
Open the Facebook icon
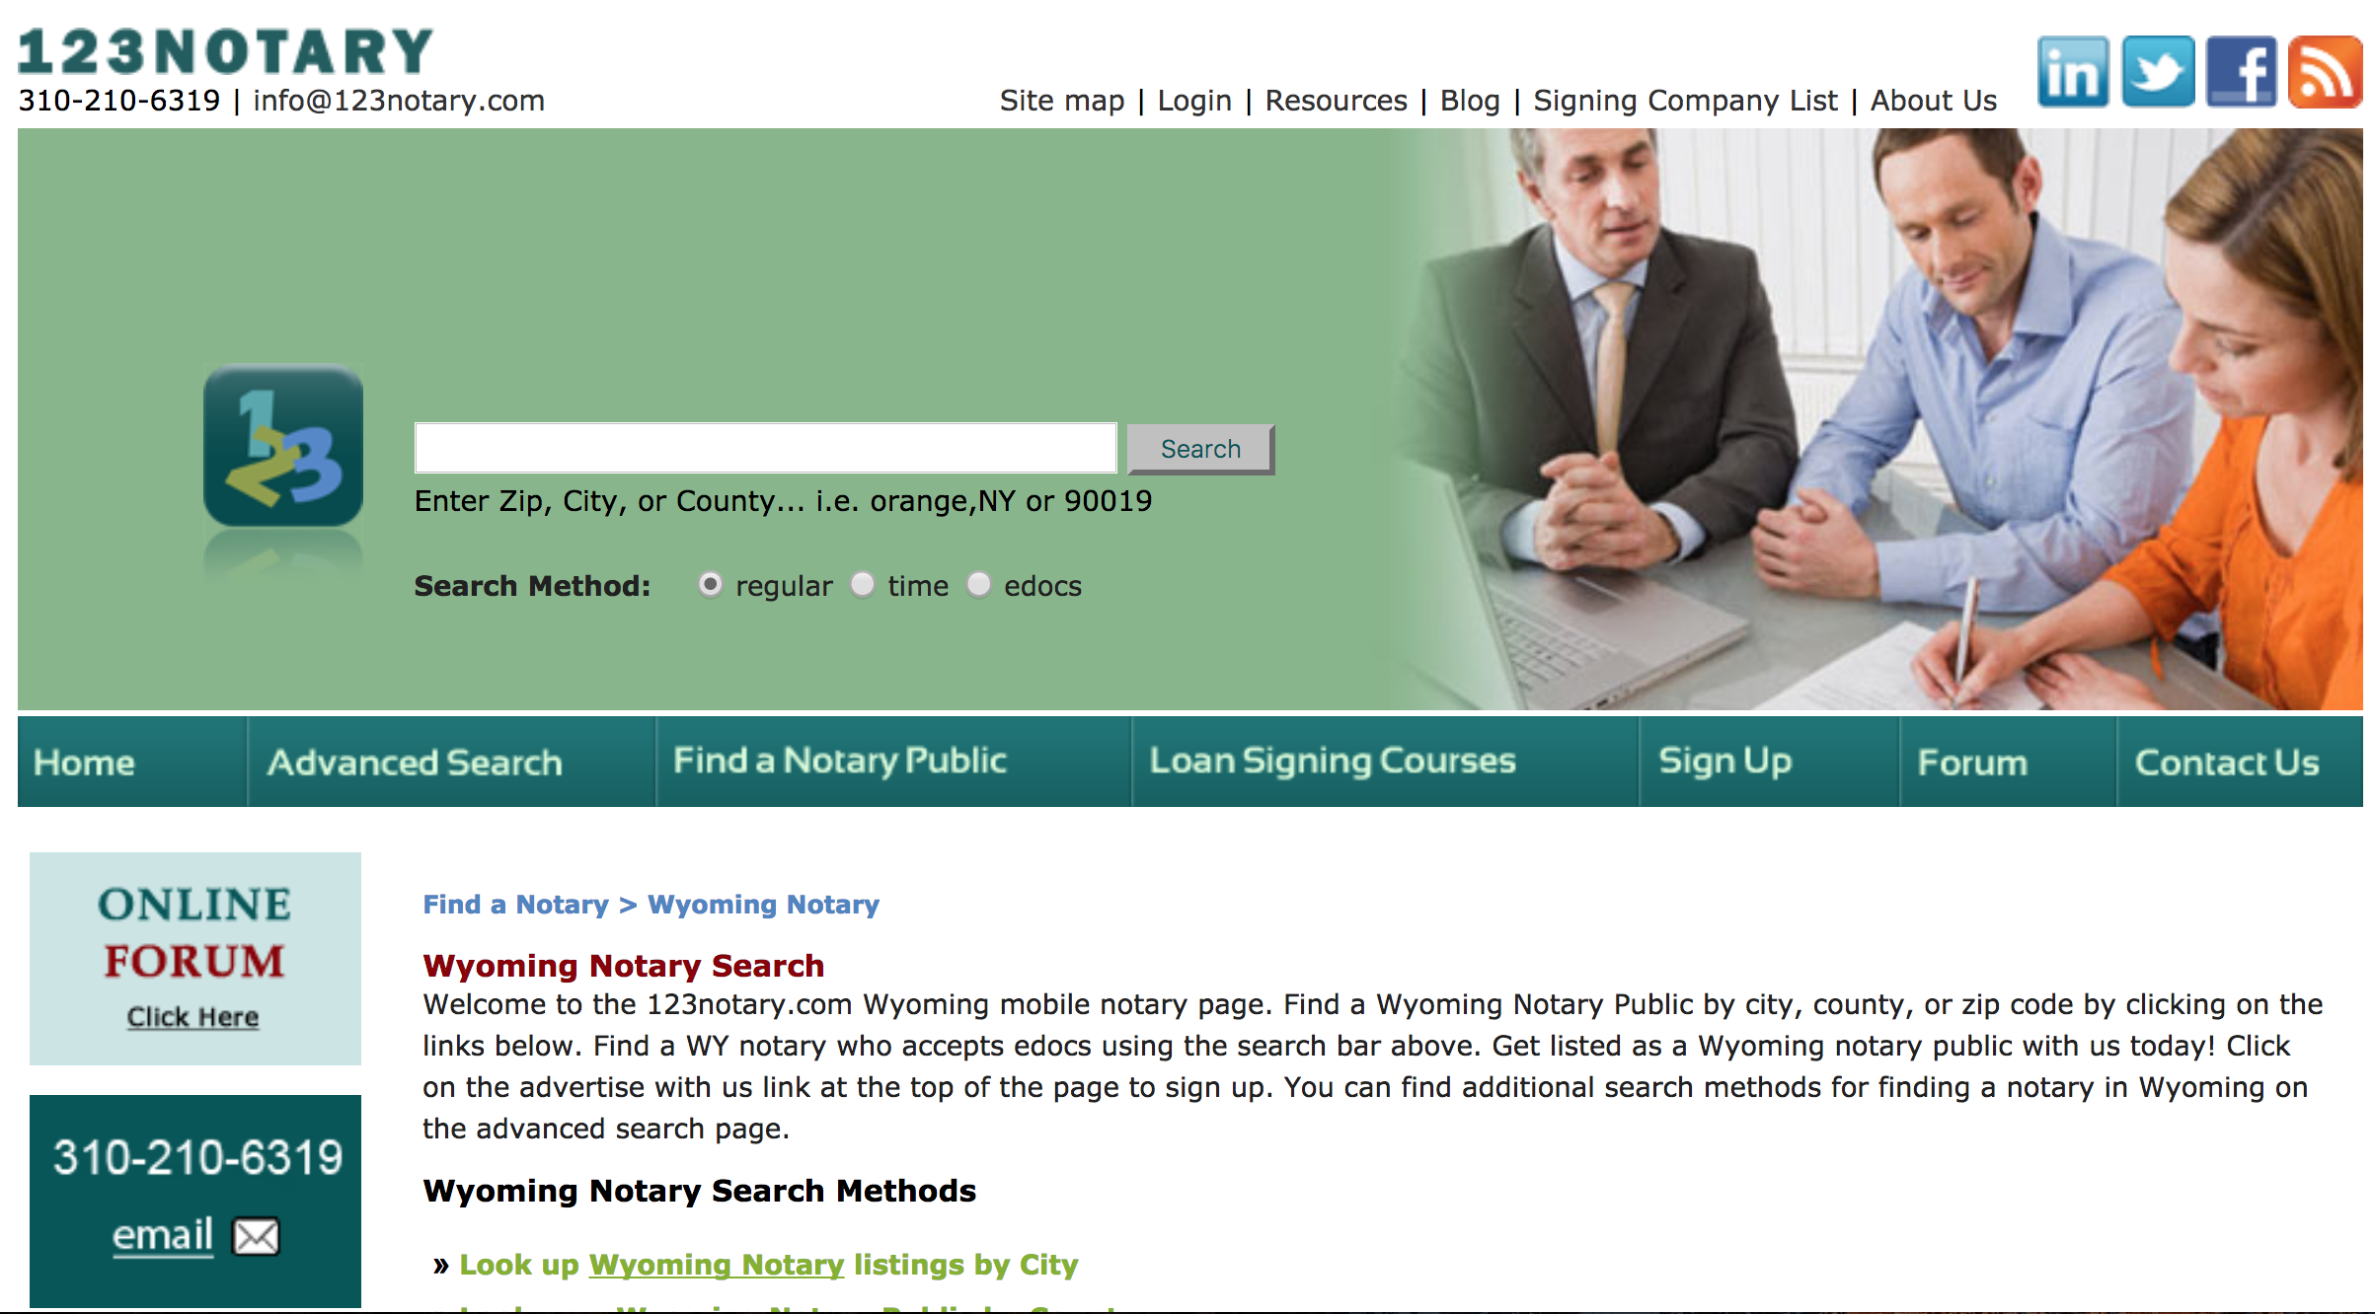pyautogui.click(x=2241, y=72)
